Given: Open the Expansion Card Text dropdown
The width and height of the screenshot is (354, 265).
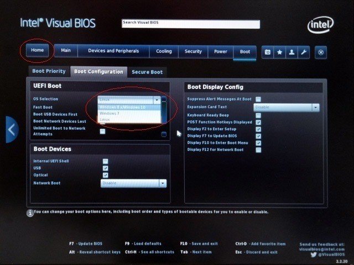Looking at the screenshot, I should (287, 108).
